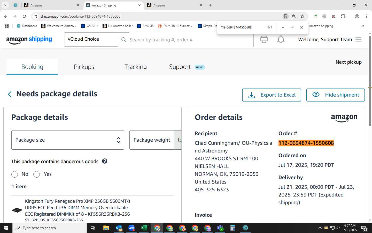
Task: Open the Task View taskbar icon
Action: point(93,228)
